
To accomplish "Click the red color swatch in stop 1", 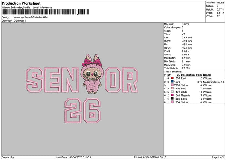I will tap(172, 78).
